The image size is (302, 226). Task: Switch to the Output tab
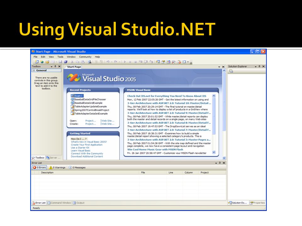click(x=79, y=203)
